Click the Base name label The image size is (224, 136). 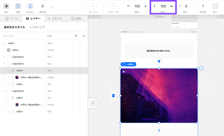pos(50,43)
